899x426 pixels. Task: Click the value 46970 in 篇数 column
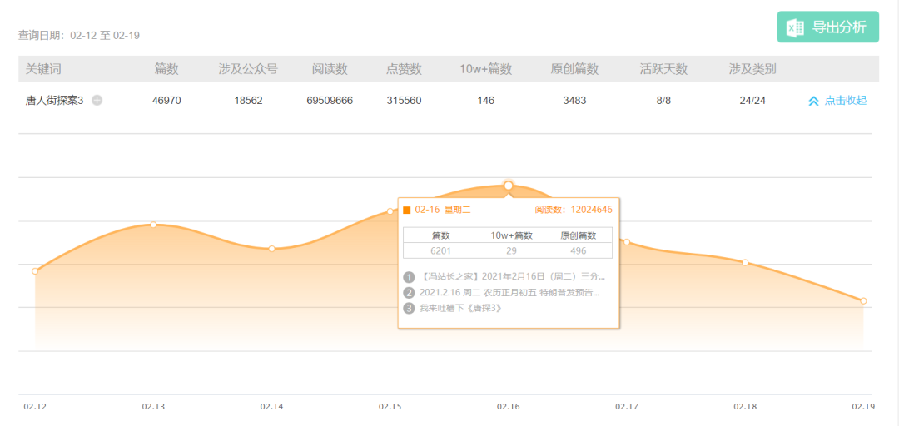(166, 101)
